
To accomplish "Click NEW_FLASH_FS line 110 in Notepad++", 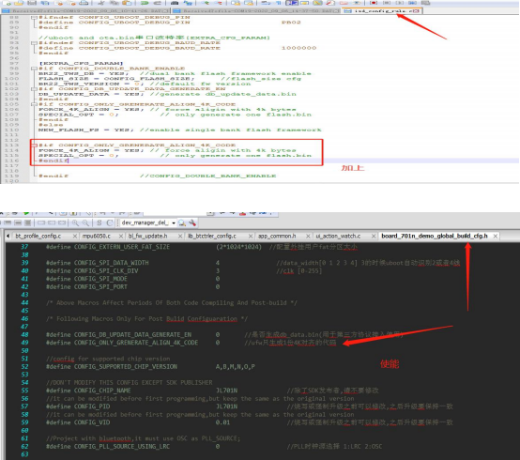I will click(179, 130).
